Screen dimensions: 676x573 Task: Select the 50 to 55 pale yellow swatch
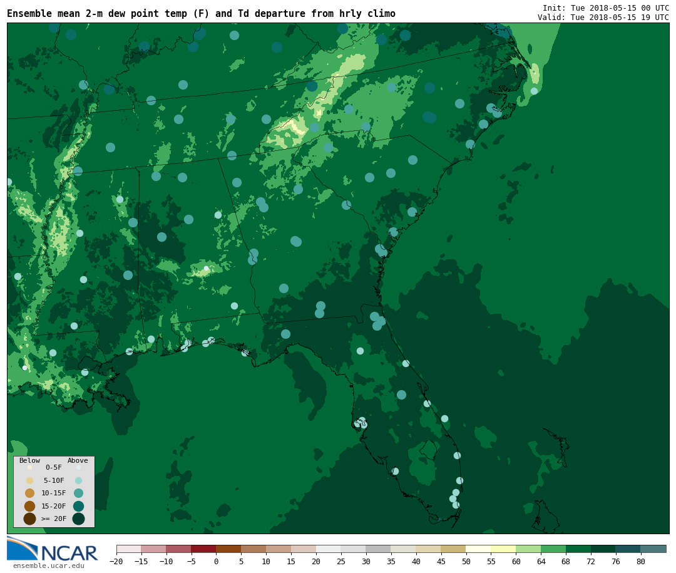point(479,549)
